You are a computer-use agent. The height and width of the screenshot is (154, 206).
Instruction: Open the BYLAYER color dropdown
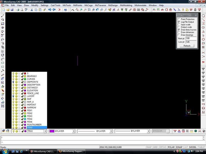point(74,131)
